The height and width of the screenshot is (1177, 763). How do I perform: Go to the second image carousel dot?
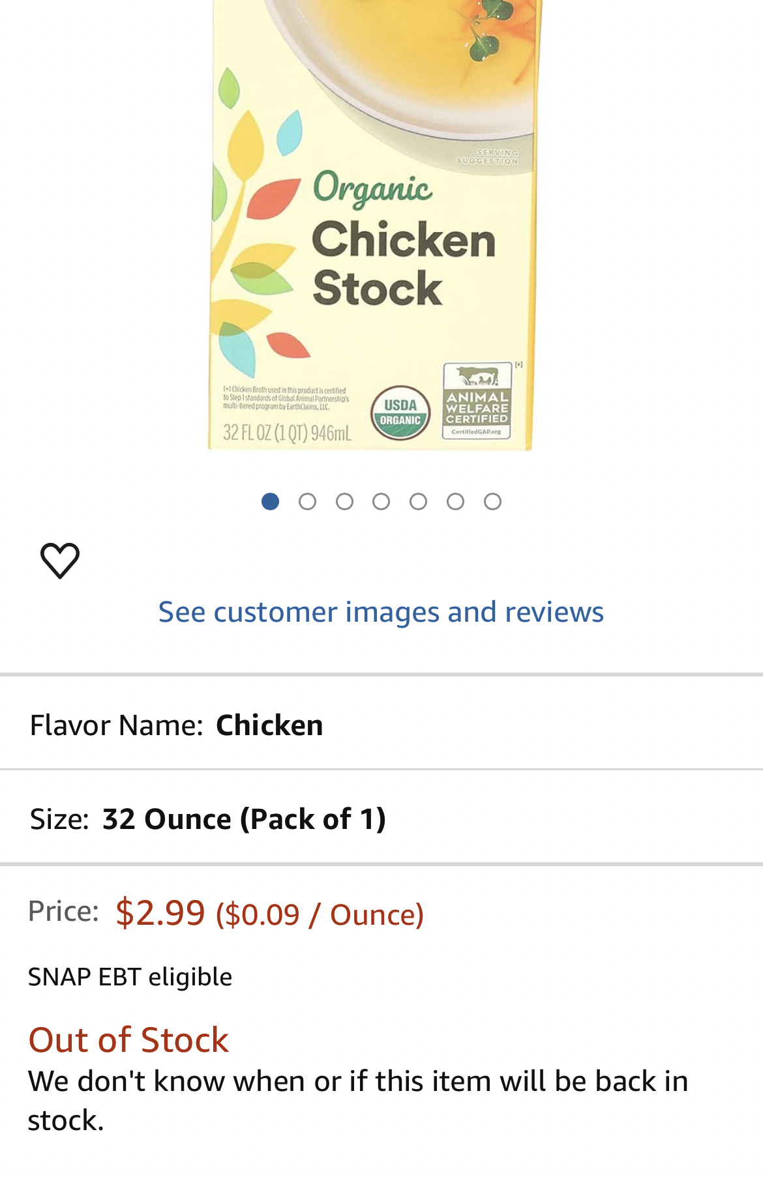pyautogui.click(x=307, y=501)
